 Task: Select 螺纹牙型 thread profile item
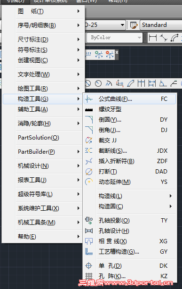coord(130,109)
